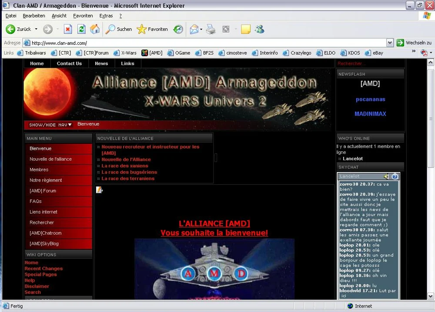Click the greyed Forward arrow icon
Image resolution: width=435 pixels, height=312 pixels.
48,29
